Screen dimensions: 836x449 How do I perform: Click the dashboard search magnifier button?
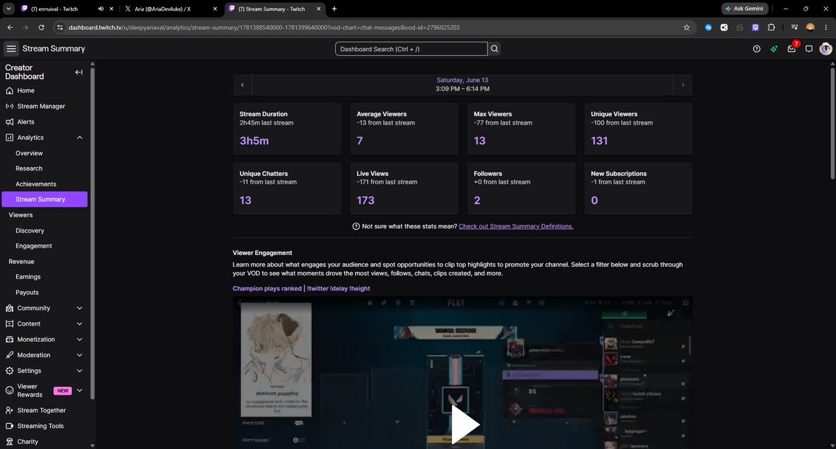pyautogui.click(x=495, y=49)
